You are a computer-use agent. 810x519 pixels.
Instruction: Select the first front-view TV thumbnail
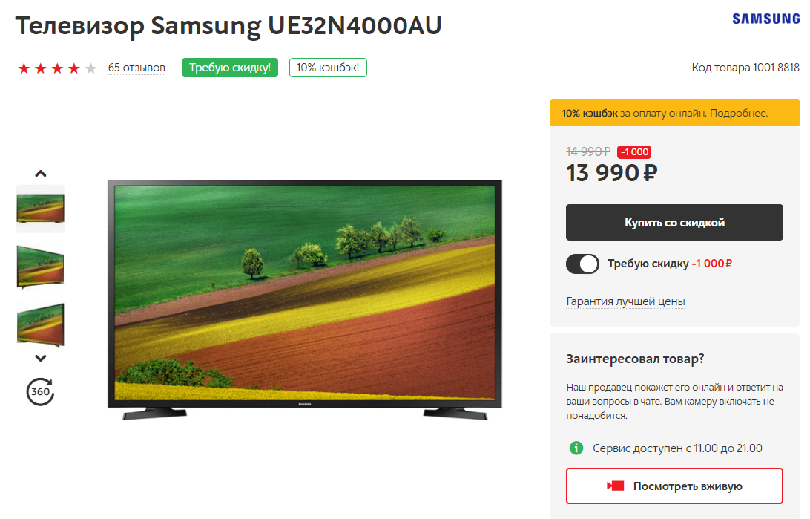[x=40, y=209]
